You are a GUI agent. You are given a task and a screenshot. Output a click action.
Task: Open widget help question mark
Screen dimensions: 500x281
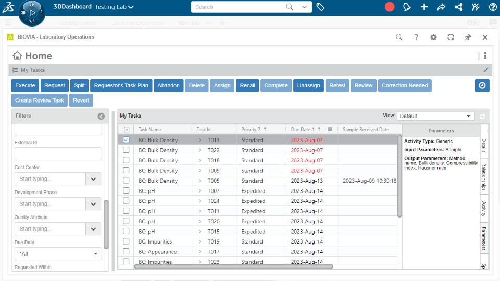(416, 37)
